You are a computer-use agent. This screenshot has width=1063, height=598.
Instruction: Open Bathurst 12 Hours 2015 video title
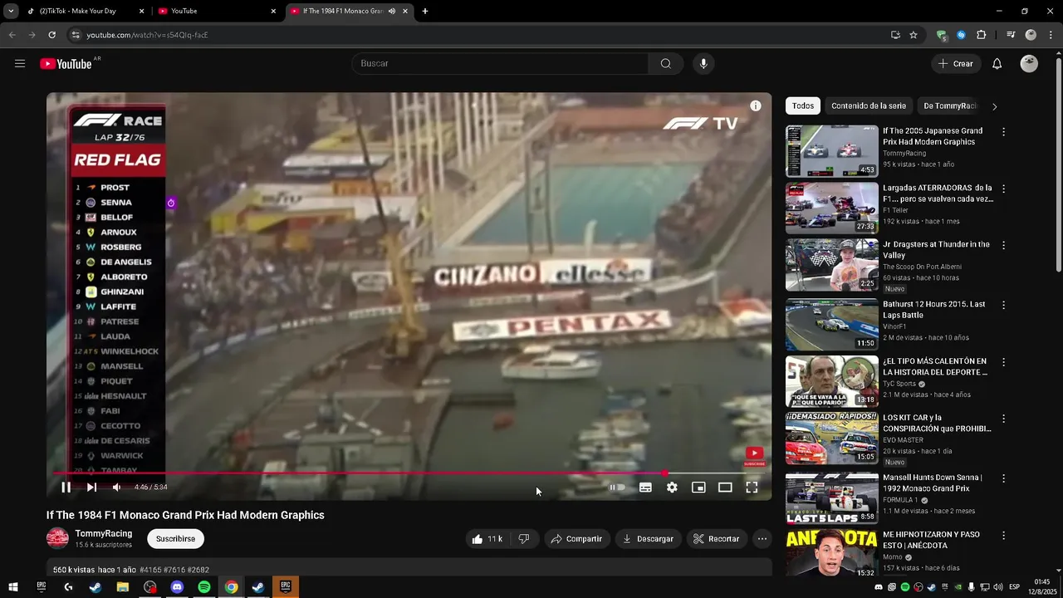coord(933,310)
